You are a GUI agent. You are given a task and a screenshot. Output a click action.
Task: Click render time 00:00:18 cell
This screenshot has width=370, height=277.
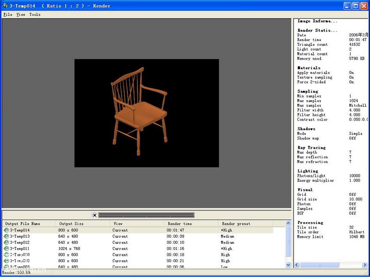175,255
